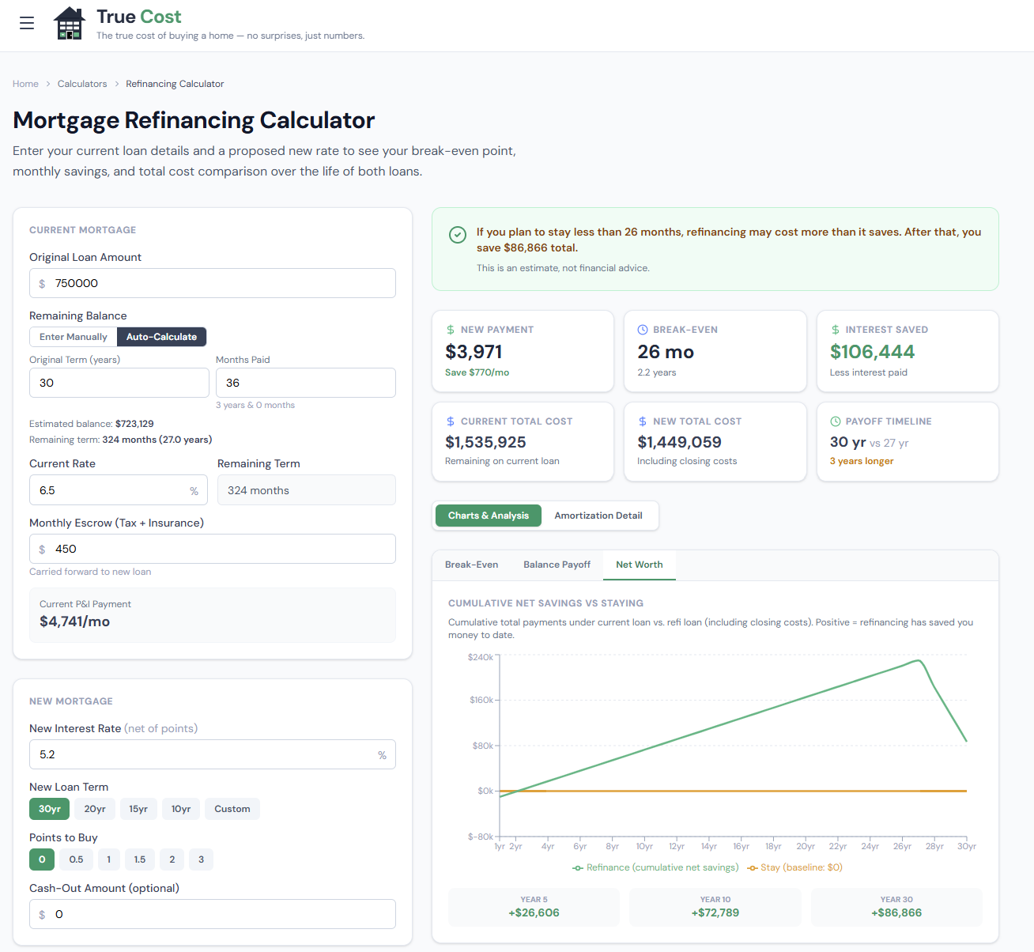Click the dollar icon beside New Payment
Viewport: 1034px width, 952px height.
pyautogui.click(x=451, y=330)
